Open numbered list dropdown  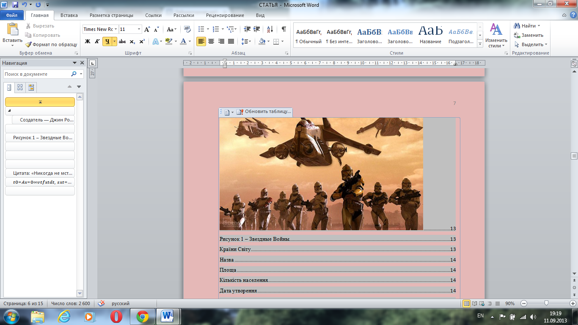(x=222, y=29)
